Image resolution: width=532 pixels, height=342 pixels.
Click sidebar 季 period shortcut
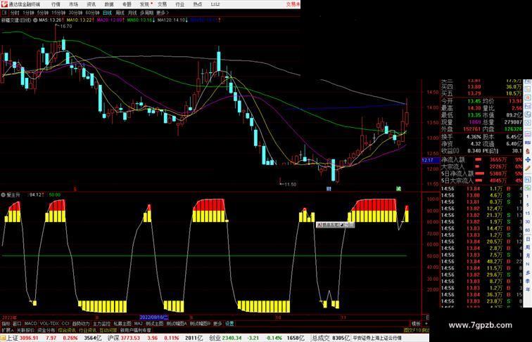[528, 281]
